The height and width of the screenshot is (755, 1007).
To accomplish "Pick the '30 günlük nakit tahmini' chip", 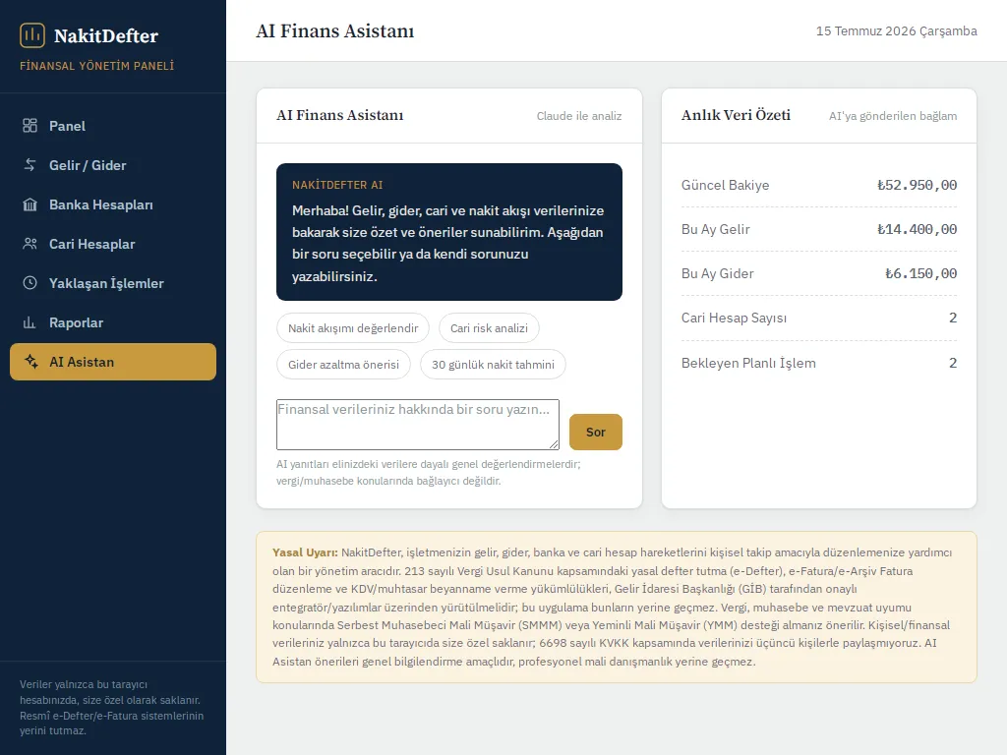I will click(493, 365).
